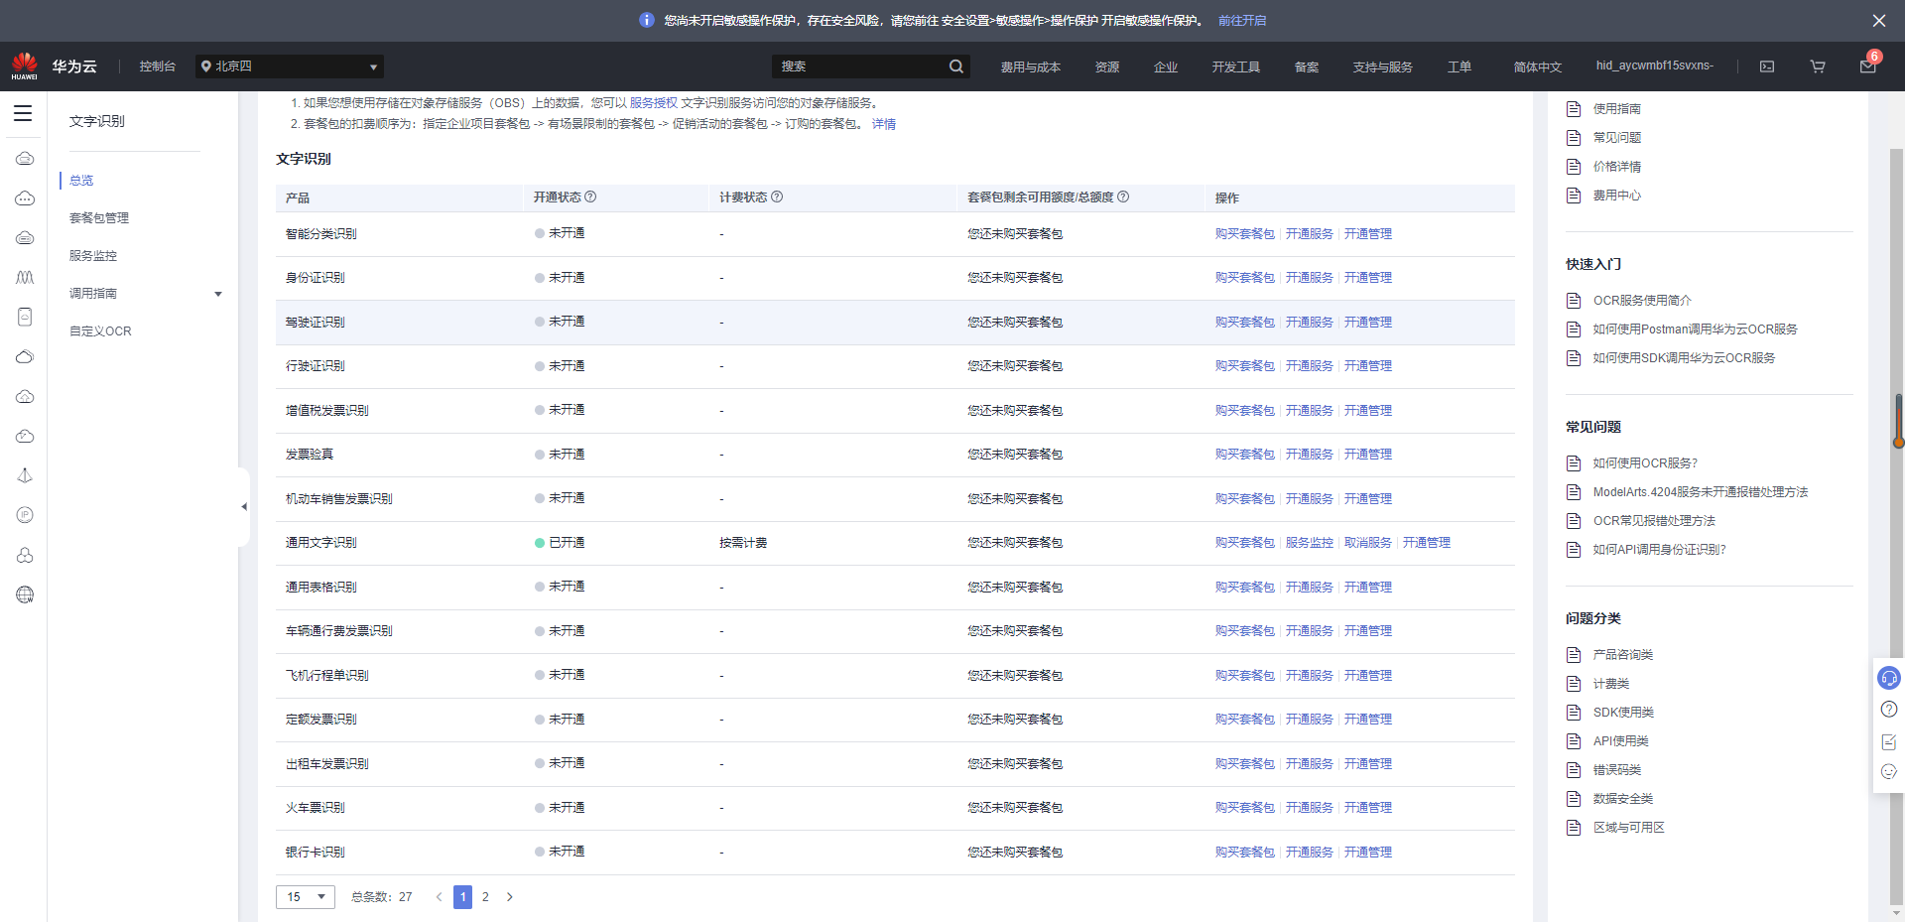Open the 支持与服务 top menu
Image resolution: width=1905 pixels, height=922 pixels.
click(1382, 67)
